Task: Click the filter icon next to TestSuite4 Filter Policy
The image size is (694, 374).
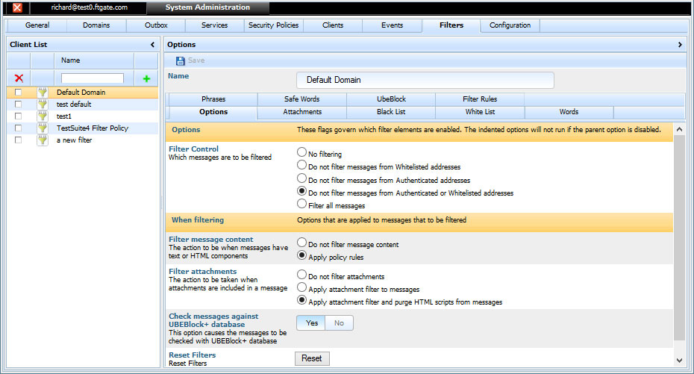Action: (x=42, y=128)
